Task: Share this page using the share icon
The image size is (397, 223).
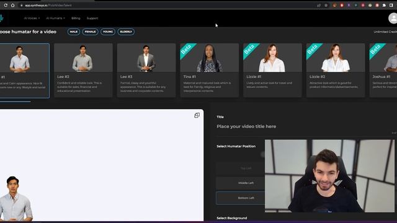Action: 319,6
